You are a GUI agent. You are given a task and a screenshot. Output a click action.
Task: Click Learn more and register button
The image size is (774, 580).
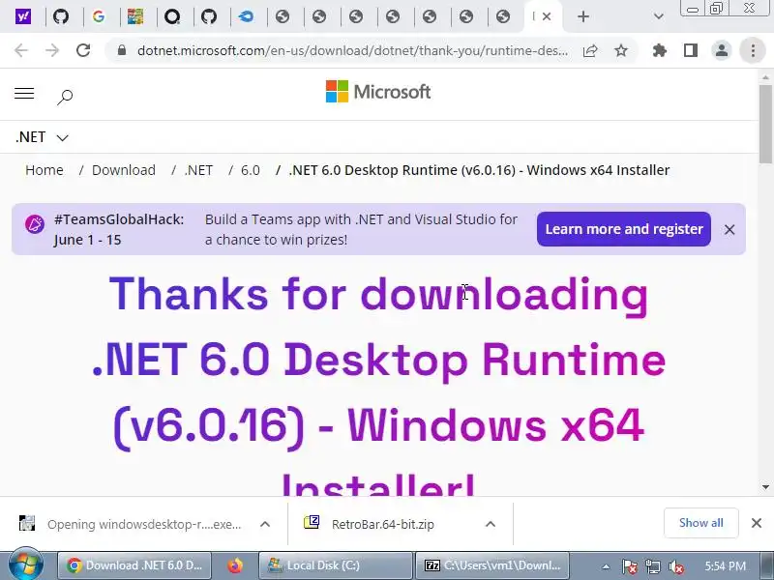pyautogui.click(x=624, y=229)
